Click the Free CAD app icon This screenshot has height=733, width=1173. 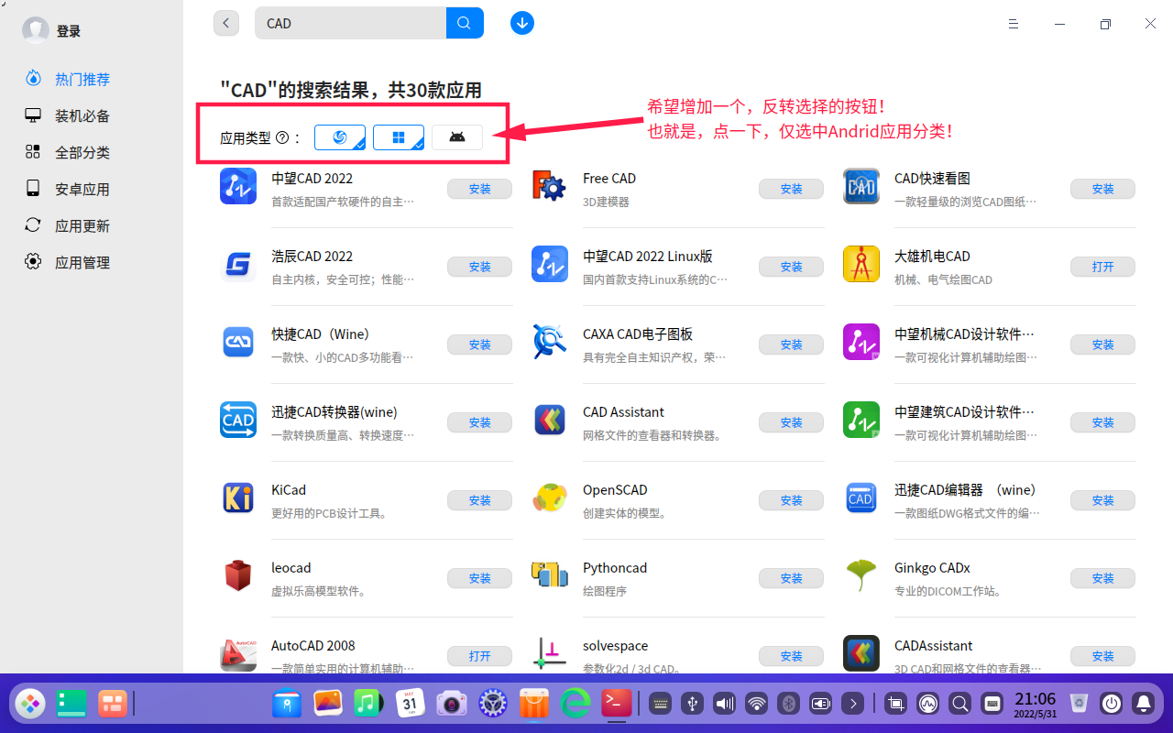[x=549, y=187]
